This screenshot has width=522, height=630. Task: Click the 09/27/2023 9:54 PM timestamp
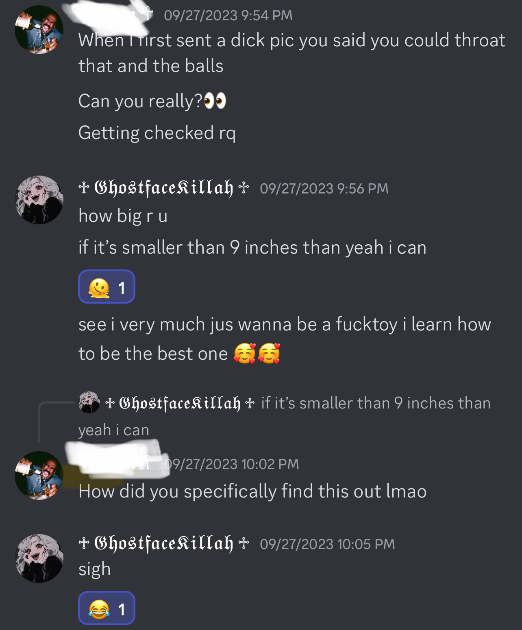(228, 15)
